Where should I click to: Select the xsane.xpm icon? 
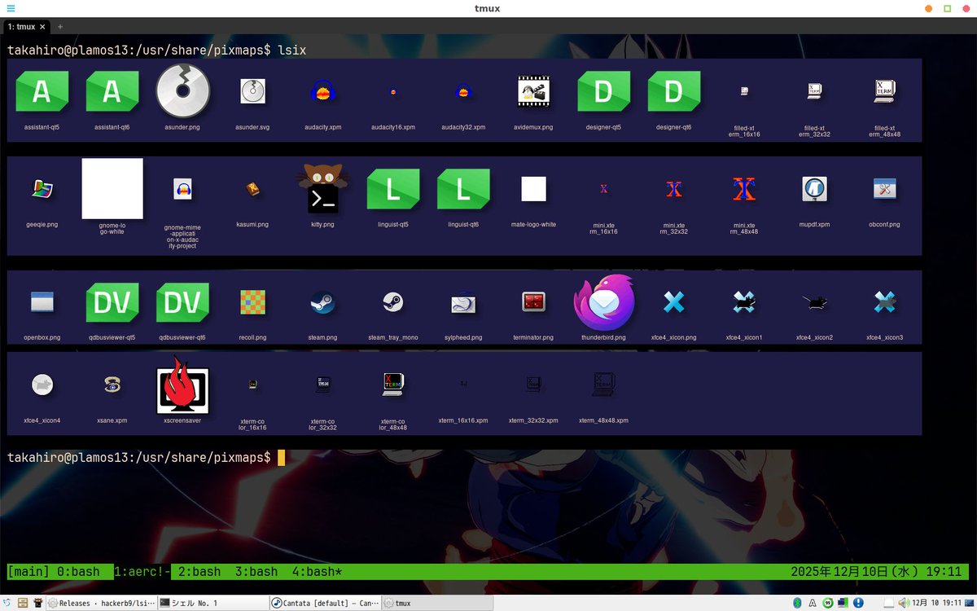112,384
